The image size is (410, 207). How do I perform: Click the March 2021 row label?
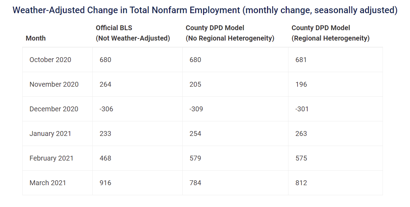click(48, 183)
